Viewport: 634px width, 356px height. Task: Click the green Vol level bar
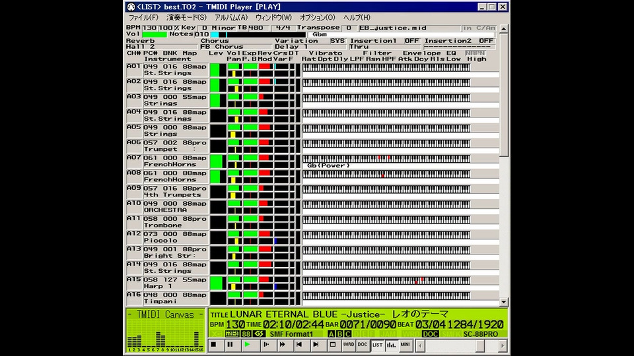(155, 34)
